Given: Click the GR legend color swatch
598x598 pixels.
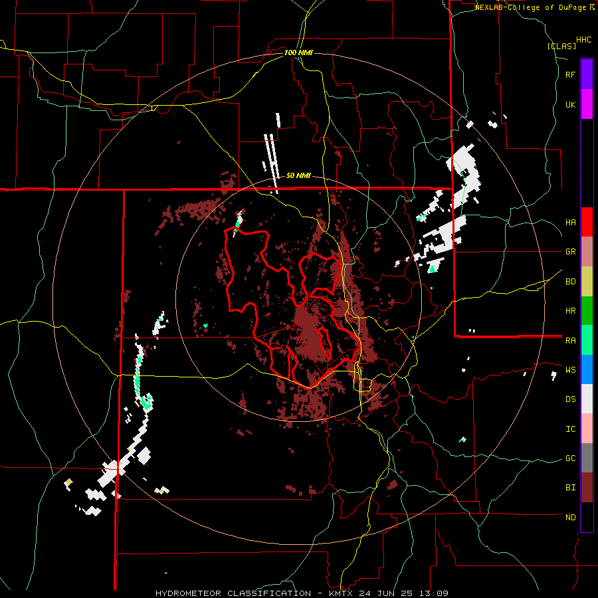Looking at the screenshot, I should [x=587, y=252].
